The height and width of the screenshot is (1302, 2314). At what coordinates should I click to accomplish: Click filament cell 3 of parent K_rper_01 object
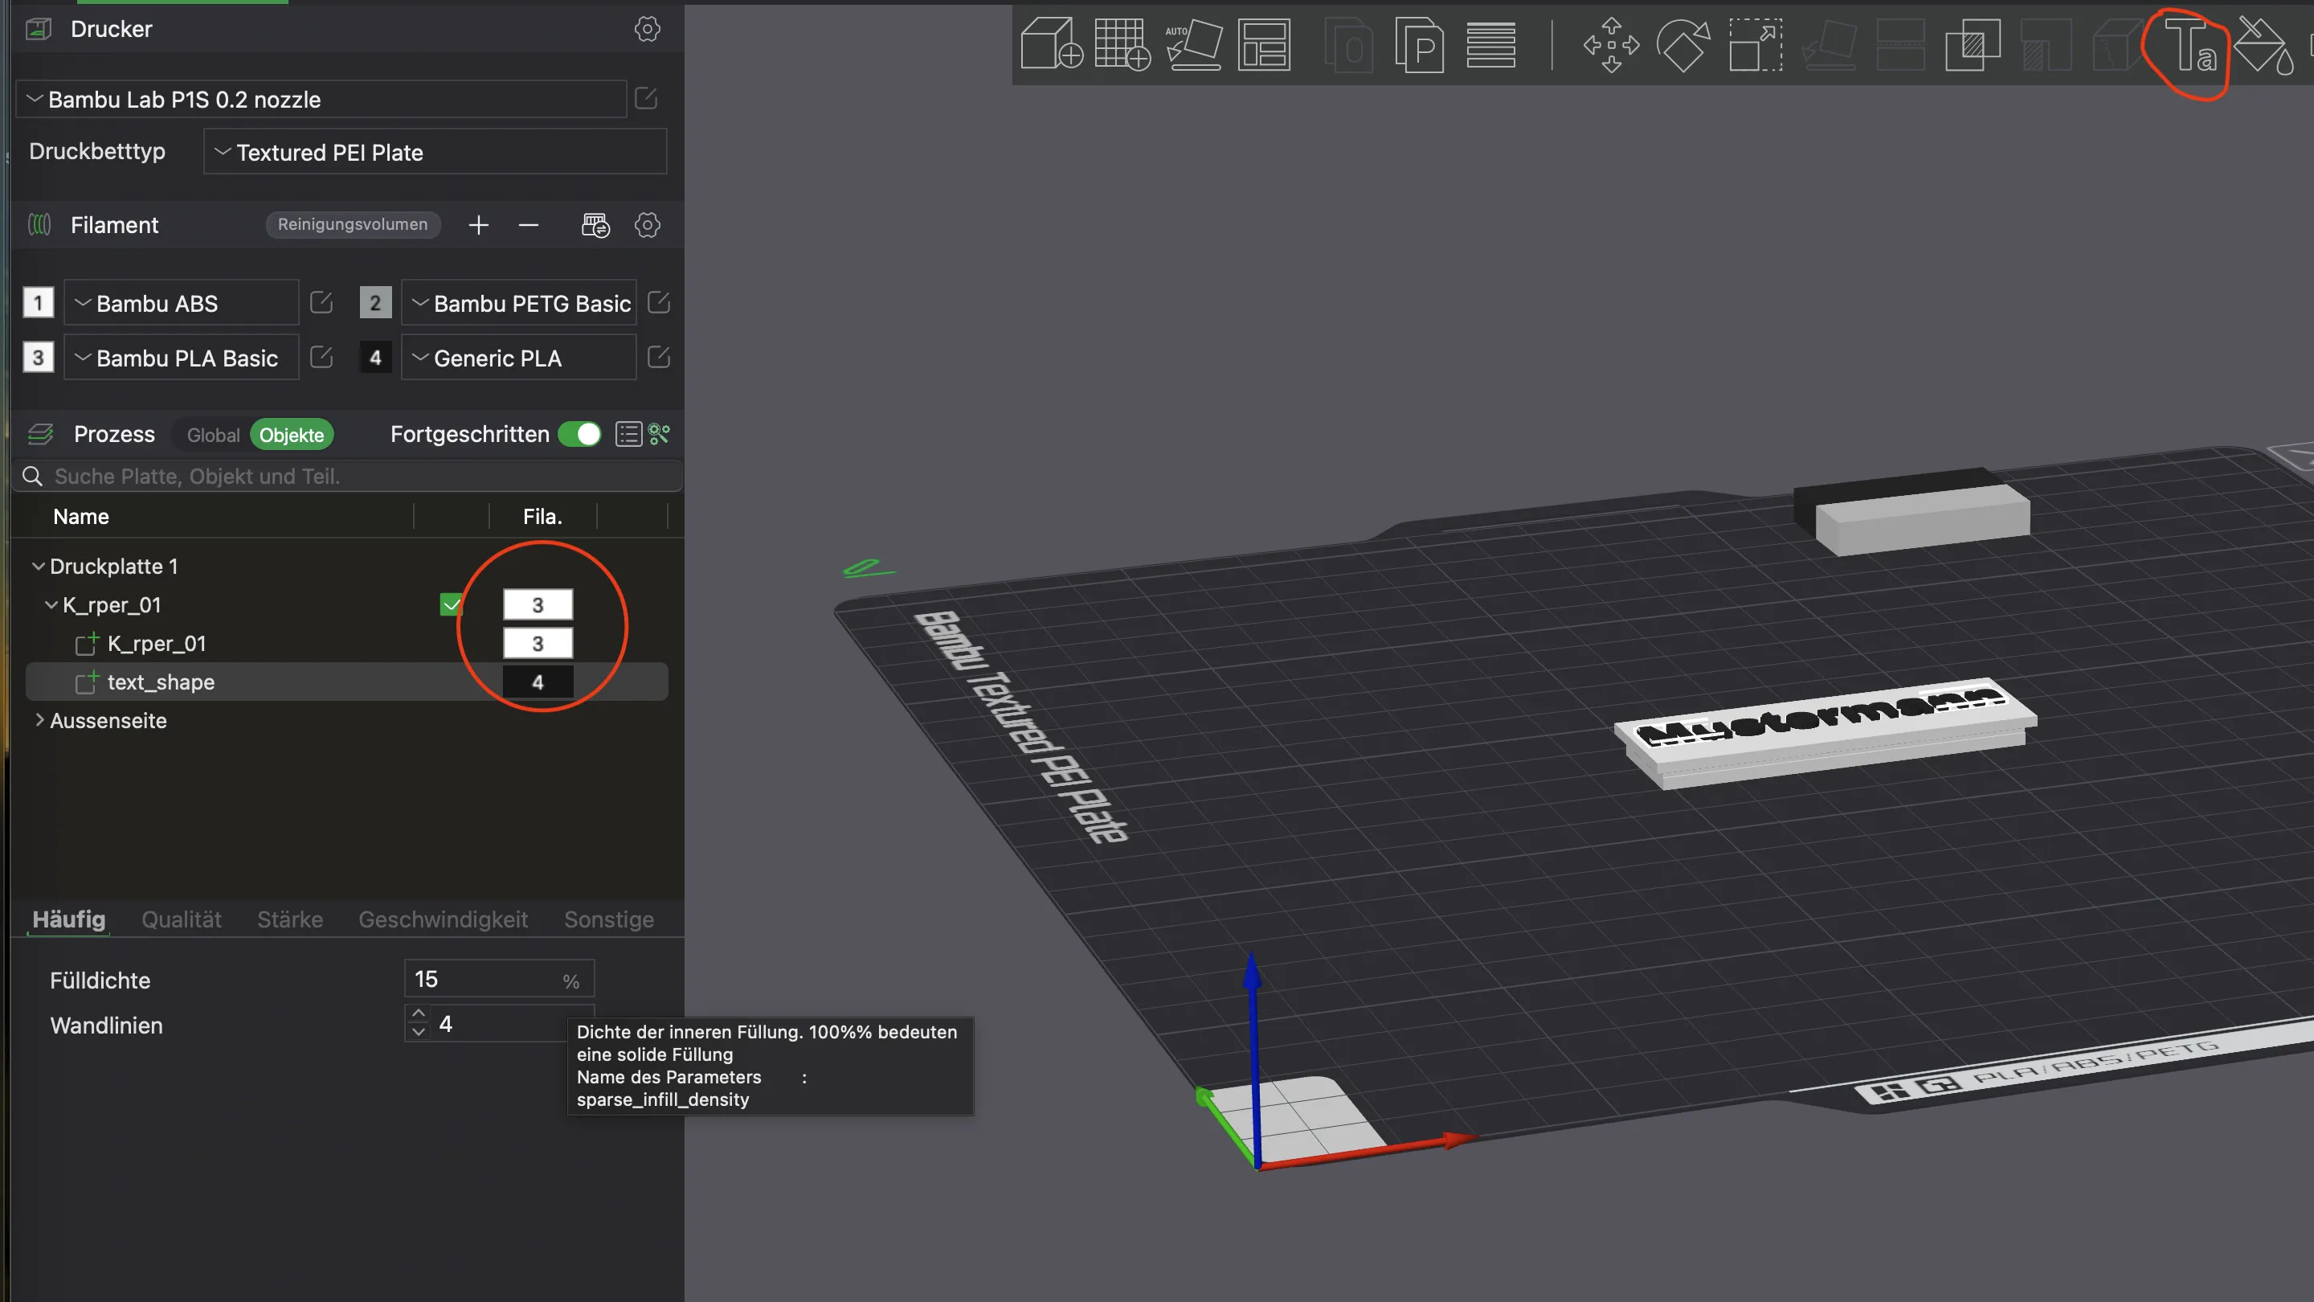(538, 604)
